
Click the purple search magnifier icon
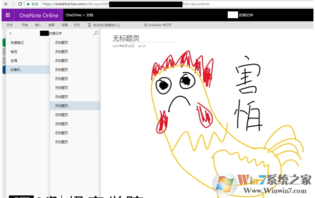(x=96, y=33)
